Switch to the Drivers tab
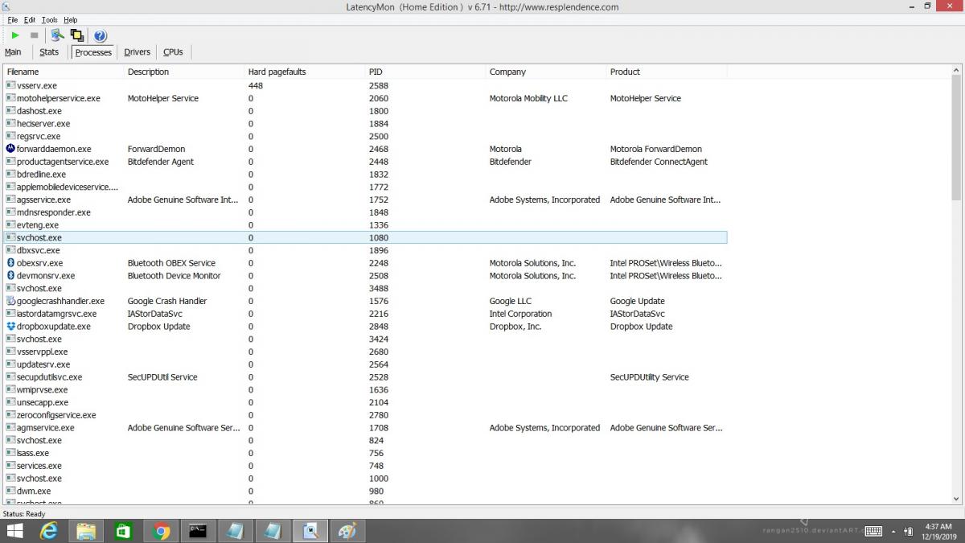This screenshot has height=543, width=965. 137,52
